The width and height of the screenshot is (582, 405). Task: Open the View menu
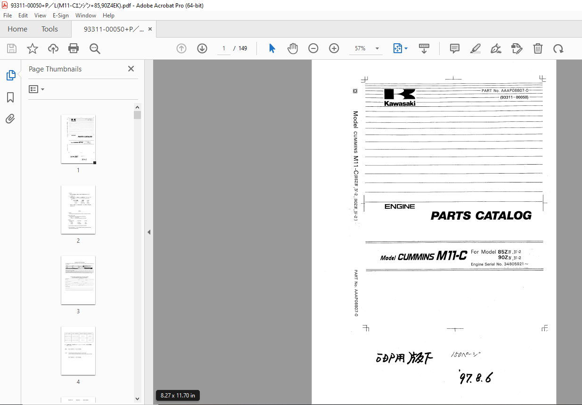[41, 16]
